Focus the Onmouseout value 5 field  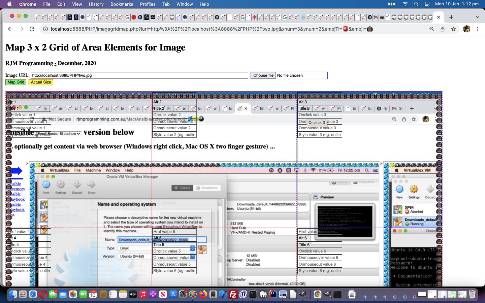point(174,264)
